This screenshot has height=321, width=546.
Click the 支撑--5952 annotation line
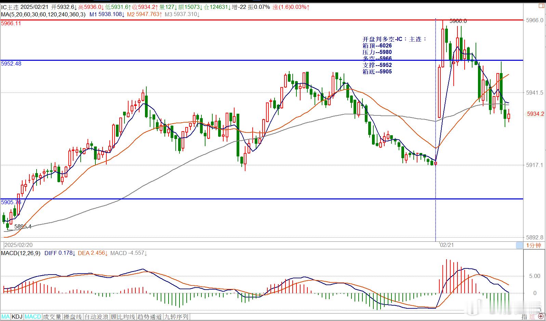coord(377,65)
